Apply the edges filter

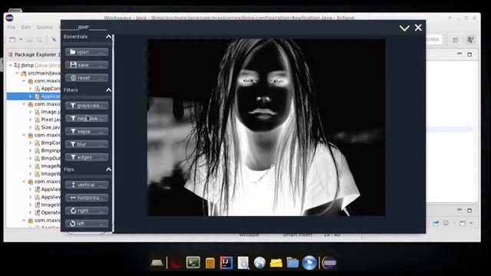tap(87, 157)
